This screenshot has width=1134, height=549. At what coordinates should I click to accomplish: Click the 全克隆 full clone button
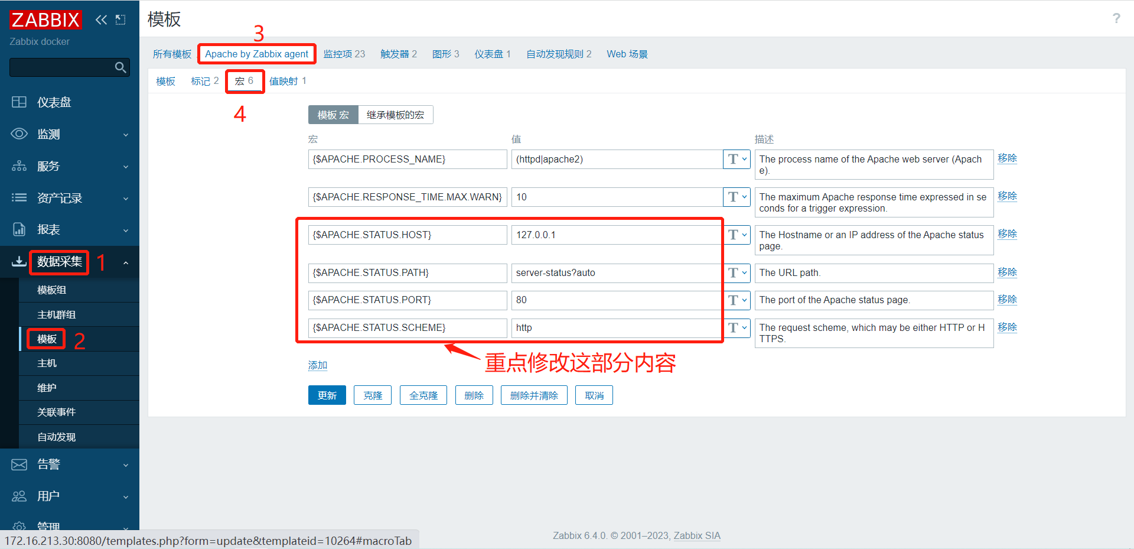pos(423,395)
